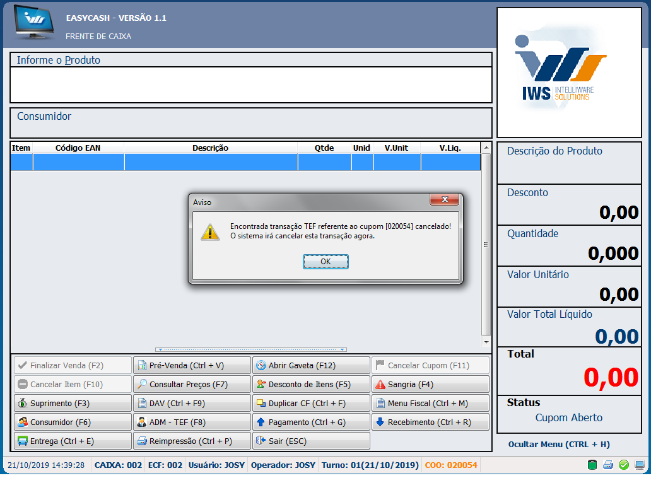Open ADM - TEF (F8)
The height and width of the screenshot is (478, 651).
[x=192, y=422]
